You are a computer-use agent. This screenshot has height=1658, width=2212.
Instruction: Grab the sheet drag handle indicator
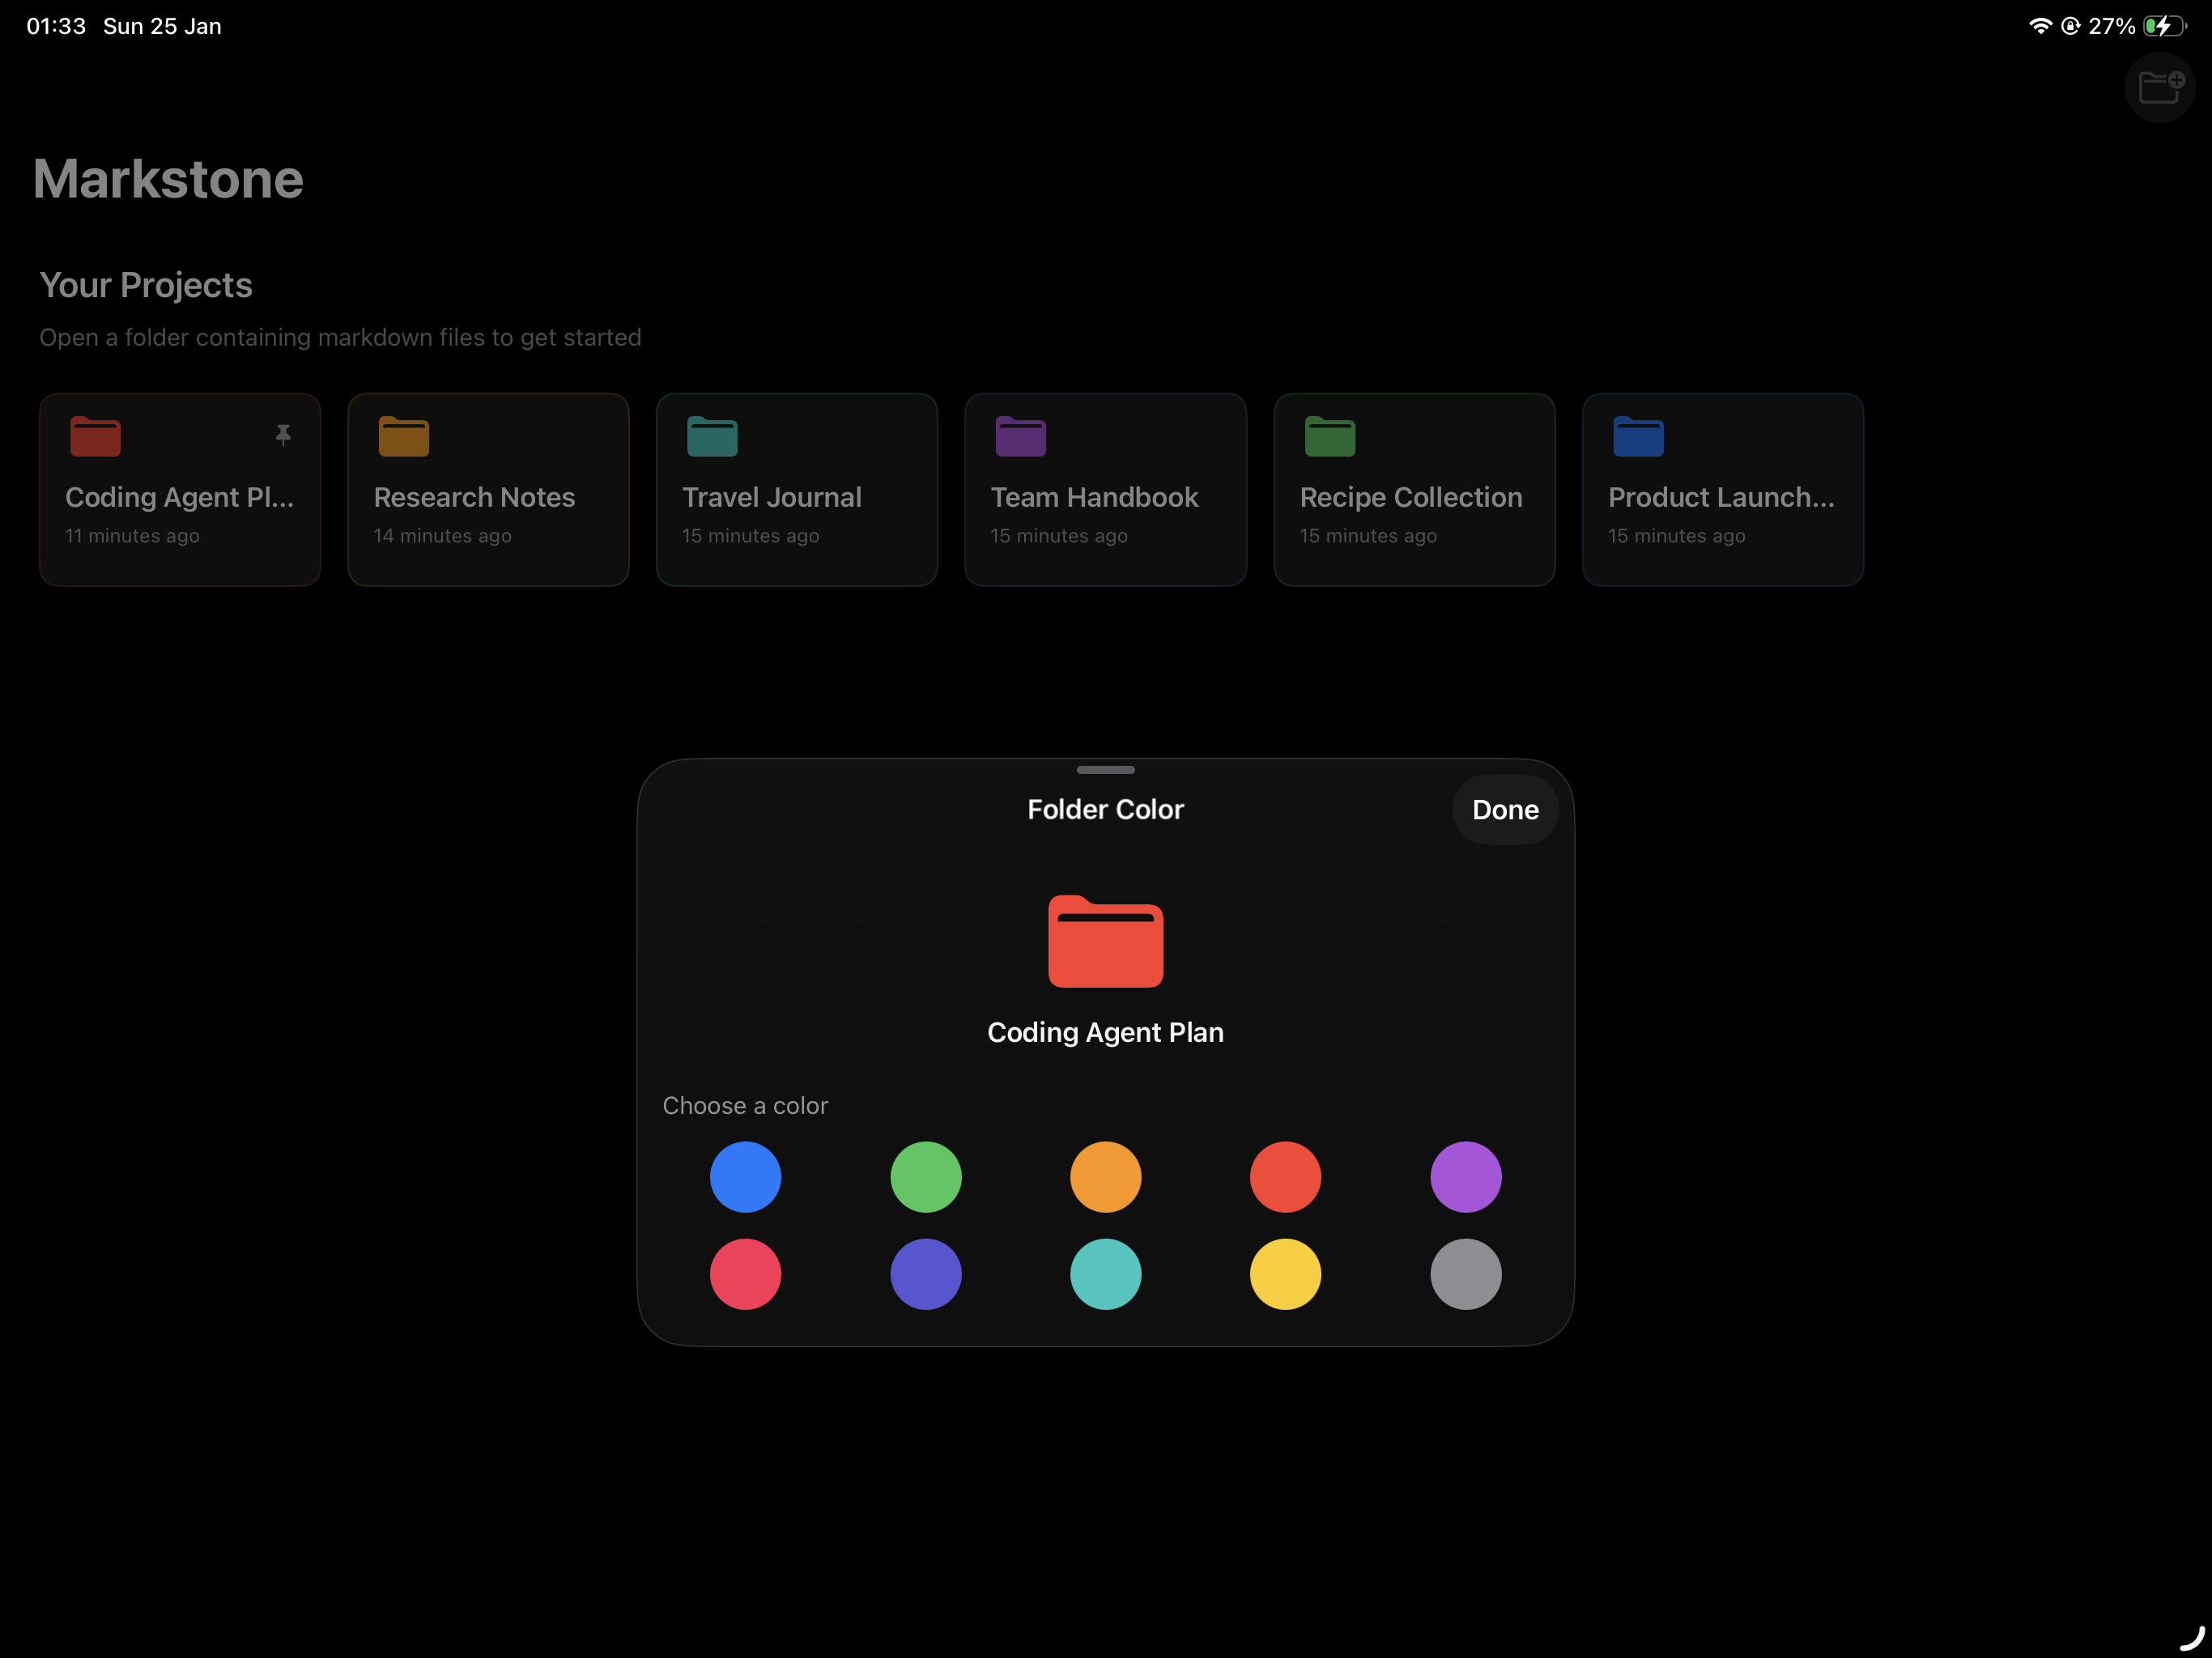1105,770
